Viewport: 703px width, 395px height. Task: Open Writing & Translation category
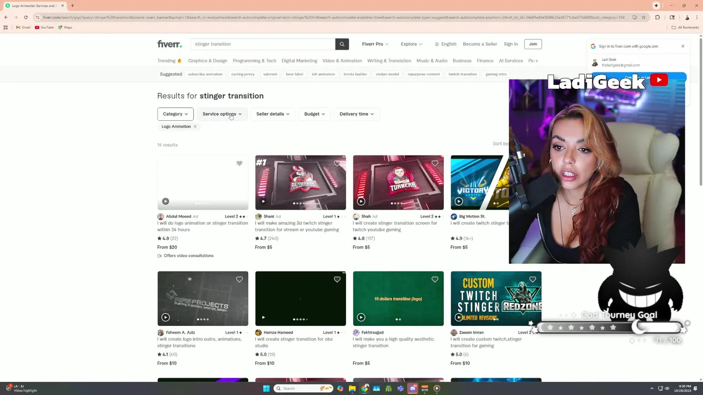tap(389, 61)
